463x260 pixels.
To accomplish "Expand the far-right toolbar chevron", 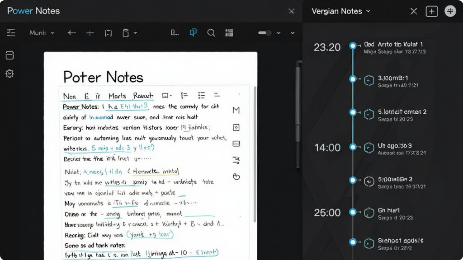I will 293,33.
